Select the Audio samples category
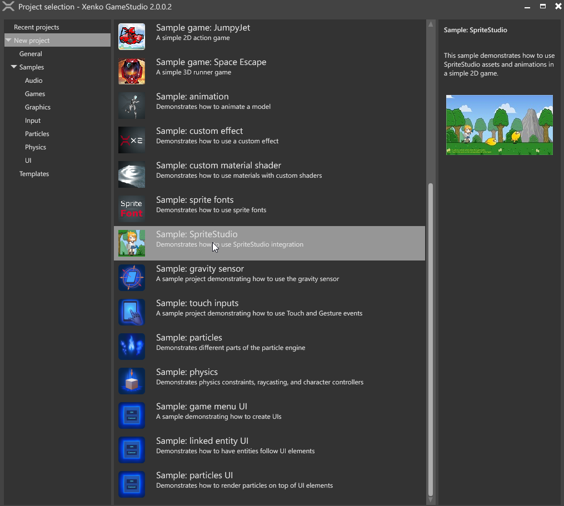Viewport: 564px width, 506px height. point(33,80)
